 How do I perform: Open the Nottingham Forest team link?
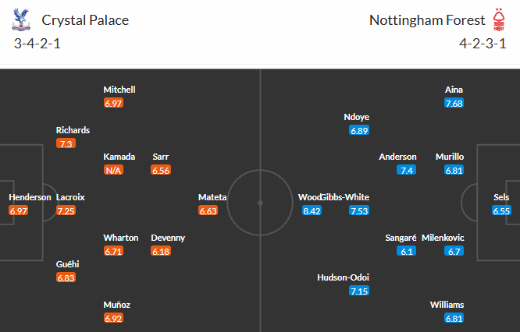point(426,19)
